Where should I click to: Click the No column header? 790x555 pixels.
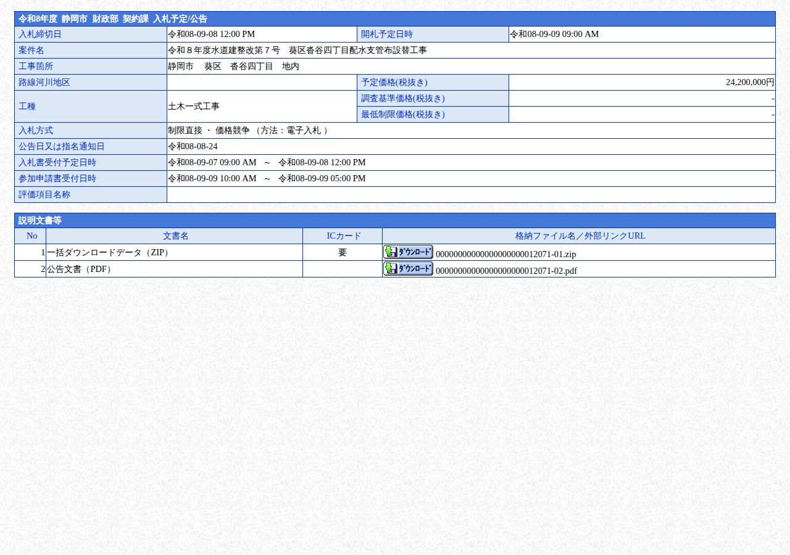(x=32, y=236)
